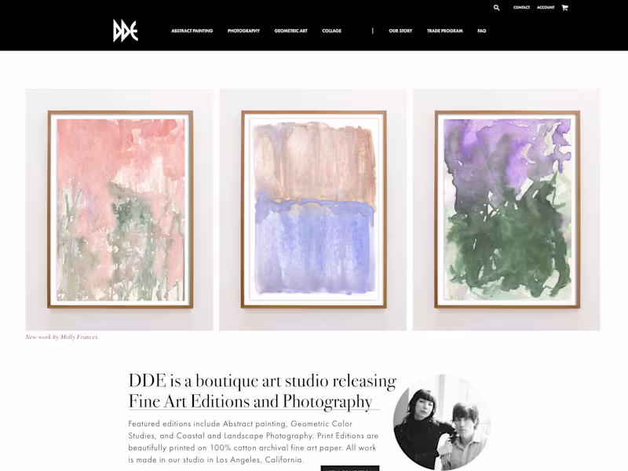628x471 pixels.
Task: Open the Abstract Painting menu item
Action: 192,31
